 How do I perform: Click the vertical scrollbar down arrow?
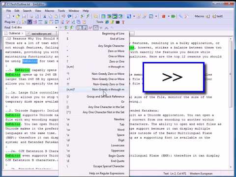coord(231,167)
